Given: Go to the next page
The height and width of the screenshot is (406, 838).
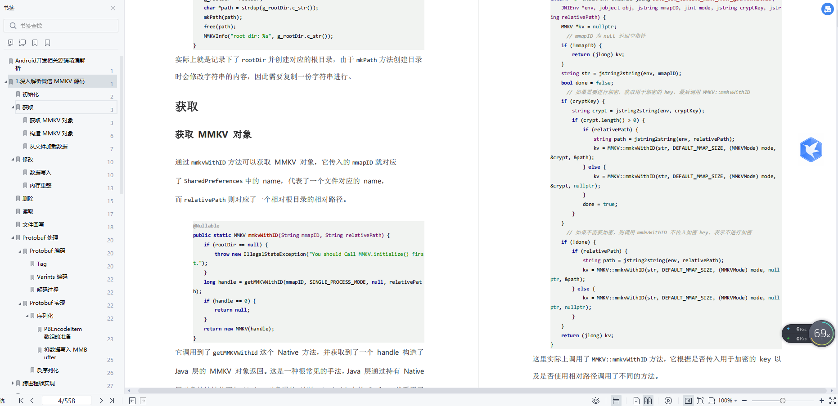Looking at the screenshot, I should coord(101,401).
